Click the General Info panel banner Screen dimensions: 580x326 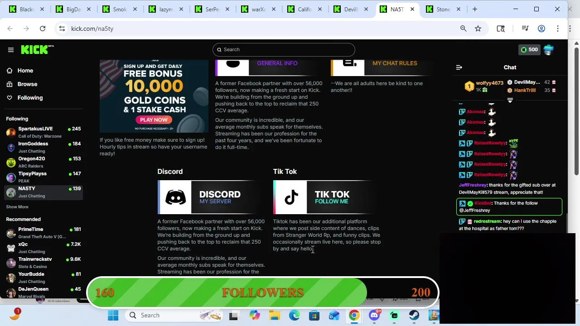(268, 67)
